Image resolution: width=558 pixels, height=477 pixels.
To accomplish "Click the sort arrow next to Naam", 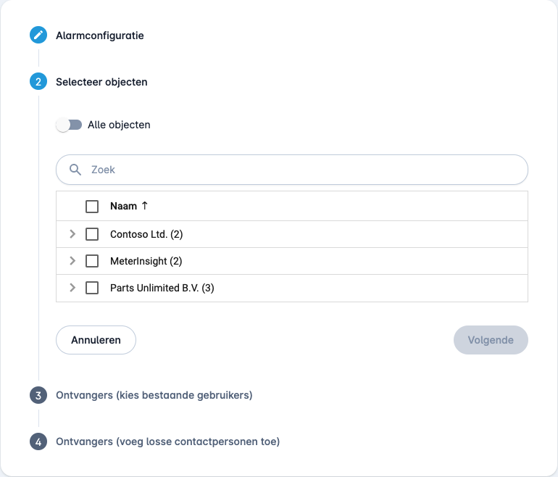I will click(x=144, y=205).
